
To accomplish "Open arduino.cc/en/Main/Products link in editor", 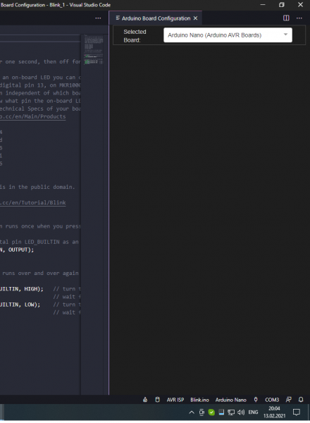I will point(32,116).
